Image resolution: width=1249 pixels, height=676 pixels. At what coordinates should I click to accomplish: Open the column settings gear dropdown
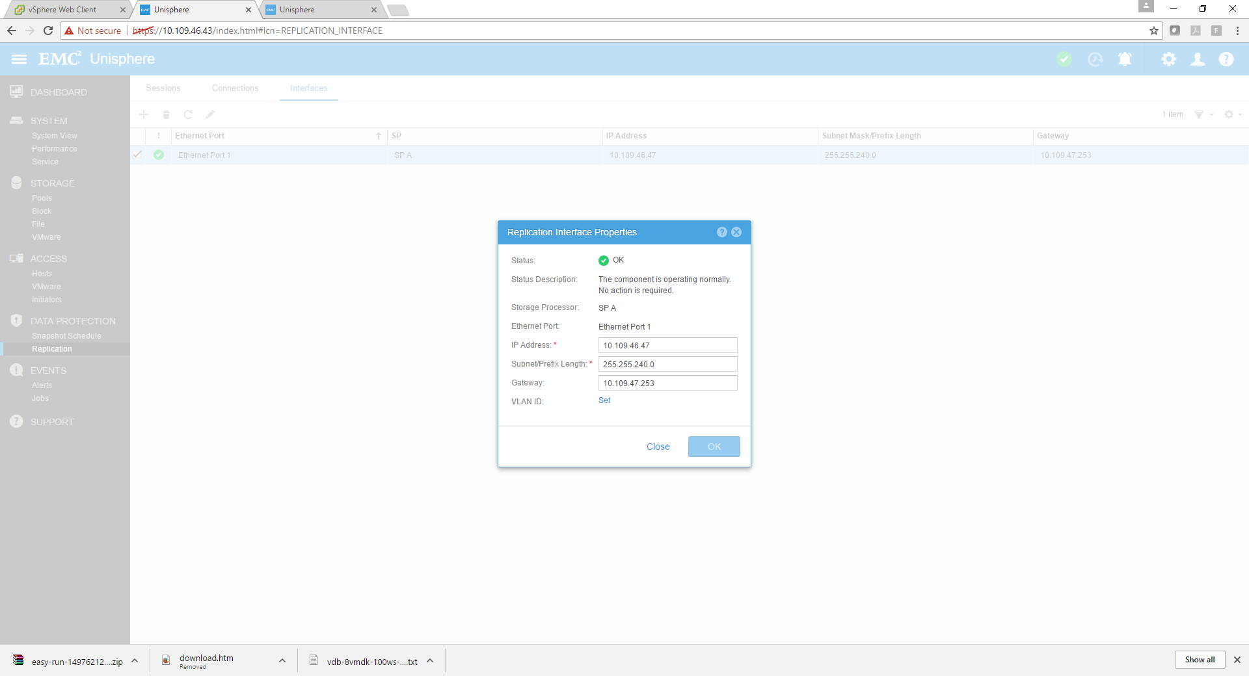click(x=1232, y=114)
